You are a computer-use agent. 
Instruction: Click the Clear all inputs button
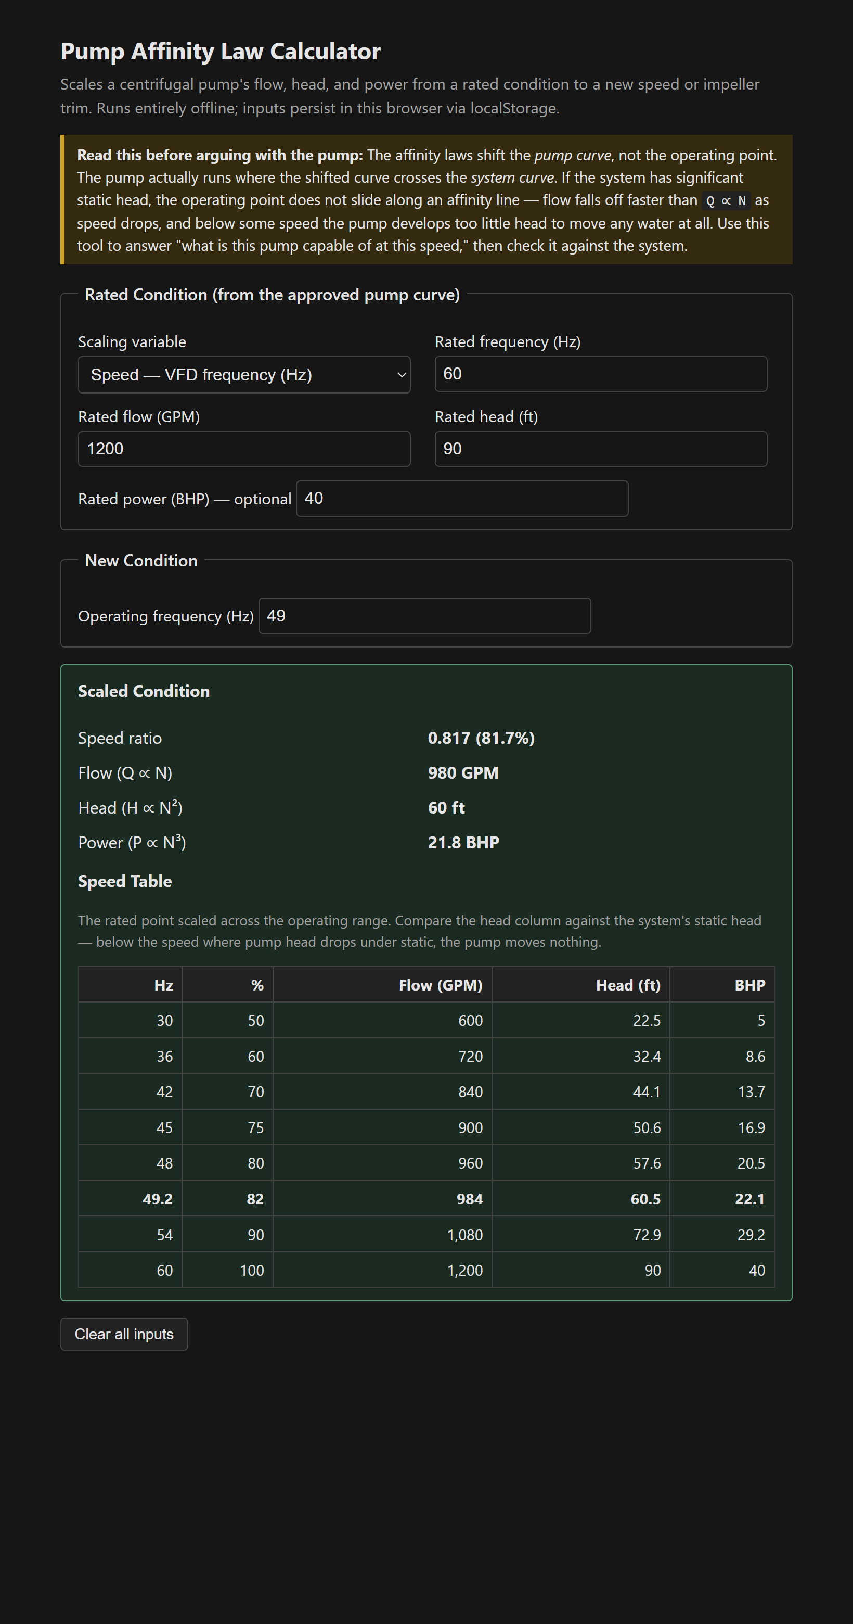tap(124, 1334)
